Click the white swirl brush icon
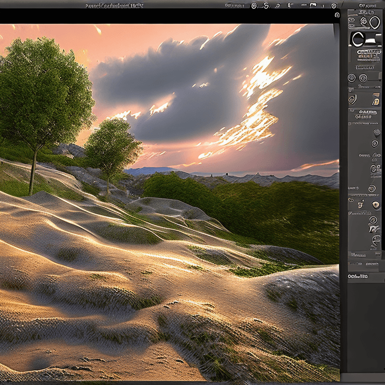The width and height of the screenshot is (385, 385). 373,229
